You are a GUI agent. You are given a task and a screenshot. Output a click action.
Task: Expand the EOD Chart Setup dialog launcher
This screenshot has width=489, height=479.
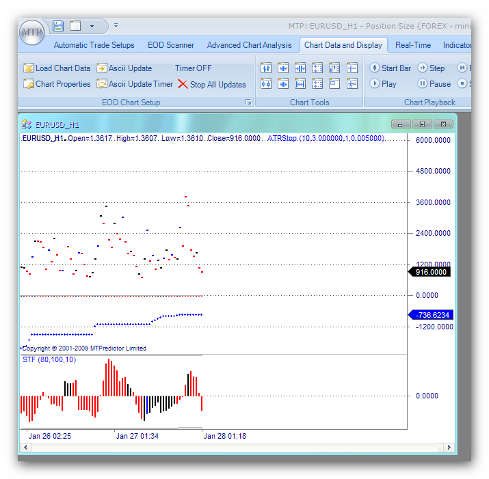click(248, 102)
